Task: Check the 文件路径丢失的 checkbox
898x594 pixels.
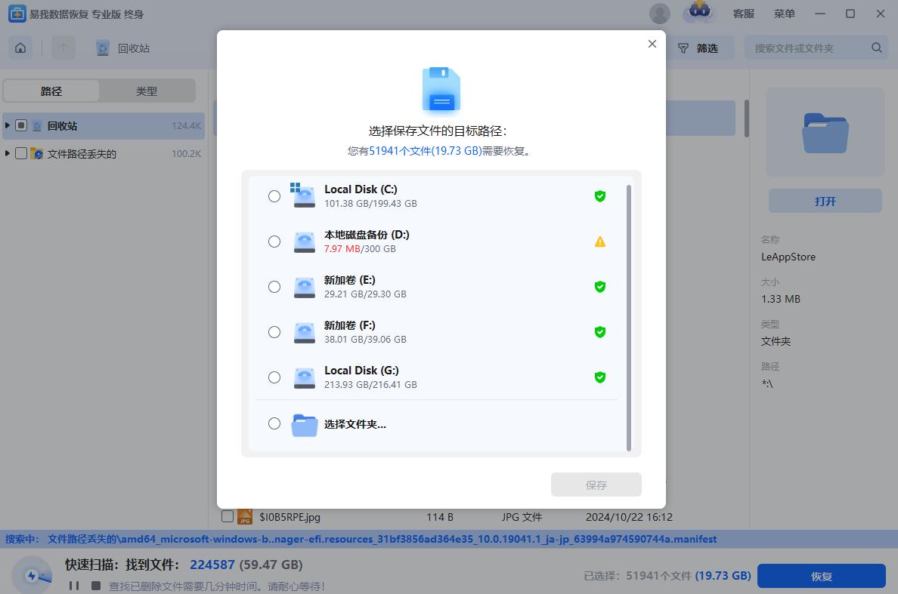Action: pyautogui.click(x=21, y=153)
